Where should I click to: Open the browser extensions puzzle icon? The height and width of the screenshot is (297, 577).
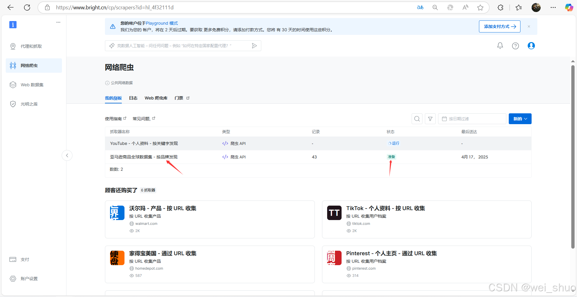(500, 8)
